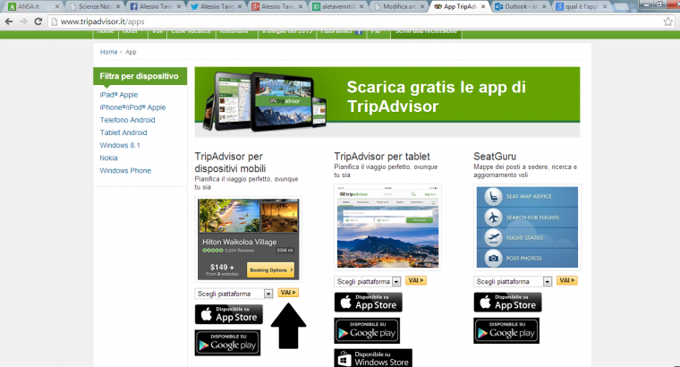Screen dimensions: 680x367
Task: Click VAI button under mobile devices app
Action: tap(288, 293)
